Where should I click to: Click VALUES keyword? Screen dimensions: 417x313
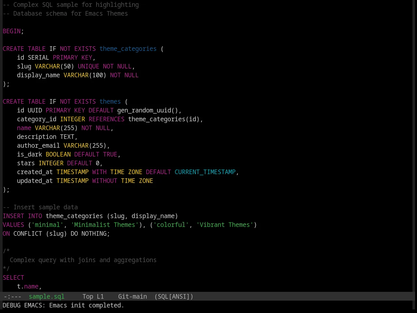[x=13, y=225]
